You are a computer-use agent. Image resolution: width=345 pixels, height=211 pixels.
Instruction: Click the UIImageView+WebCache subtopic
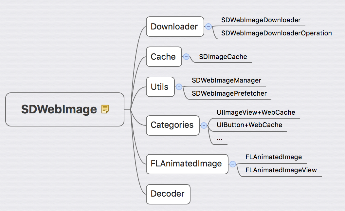click(x=256, y=112)
